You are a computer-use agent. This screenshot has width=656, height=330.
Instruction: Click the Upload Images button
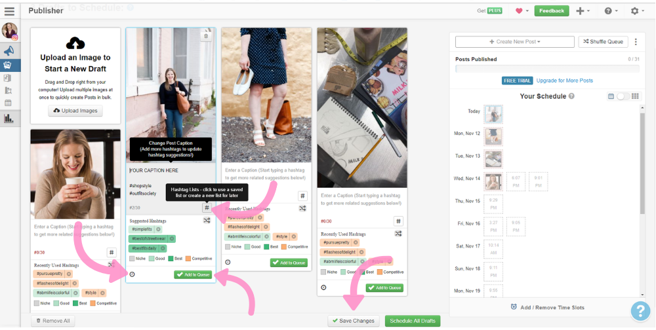click(x=75, y=111)
